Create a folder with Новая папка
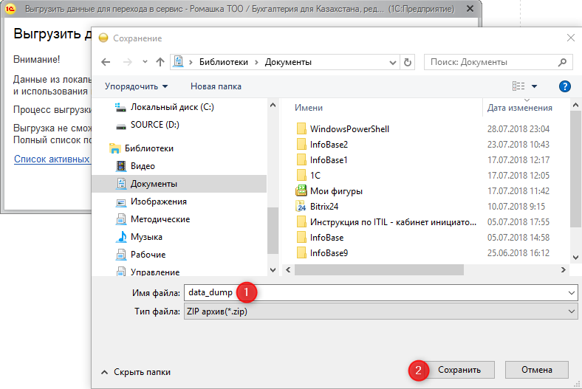 coord(216,86)
